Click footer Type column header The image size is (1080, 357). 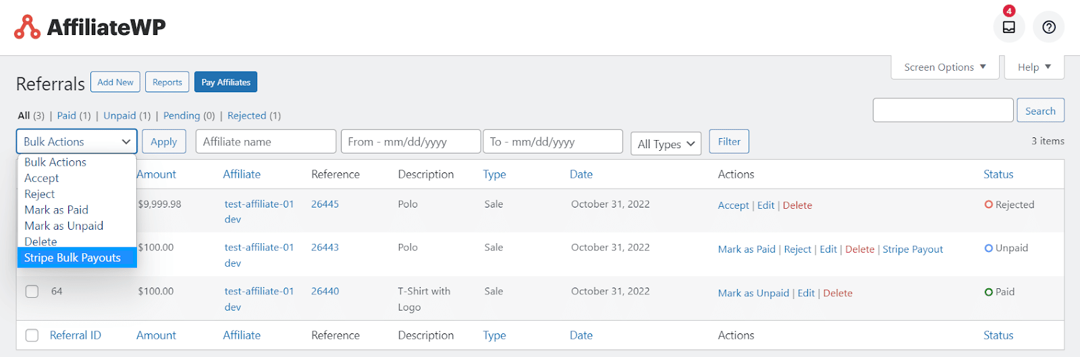coord(494,335)
